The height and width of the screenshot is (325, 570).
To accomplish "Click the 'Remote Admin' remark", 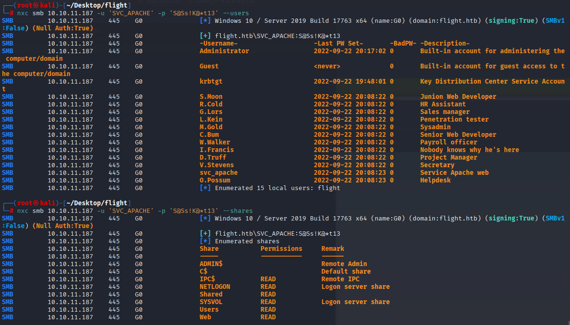I will point(344,264).
